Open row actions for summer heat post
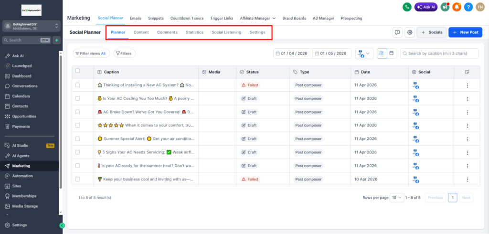489x234 pixels. pyautogui.click(x=467, y=166)
